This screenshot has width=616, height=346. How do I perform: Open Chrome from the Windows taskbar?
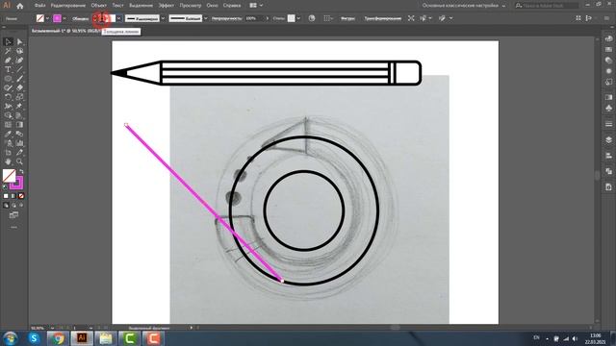(x=58, y=338)
